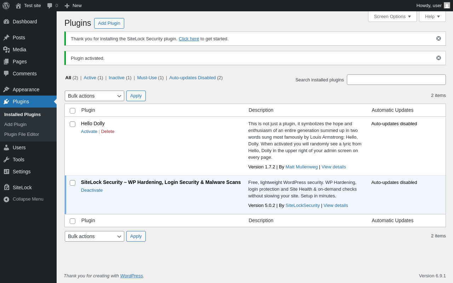Image resolution: width=453 pixels, height=283 pixels.
Task: Open the Test site home icon
Action: click(x=18, y=6)
